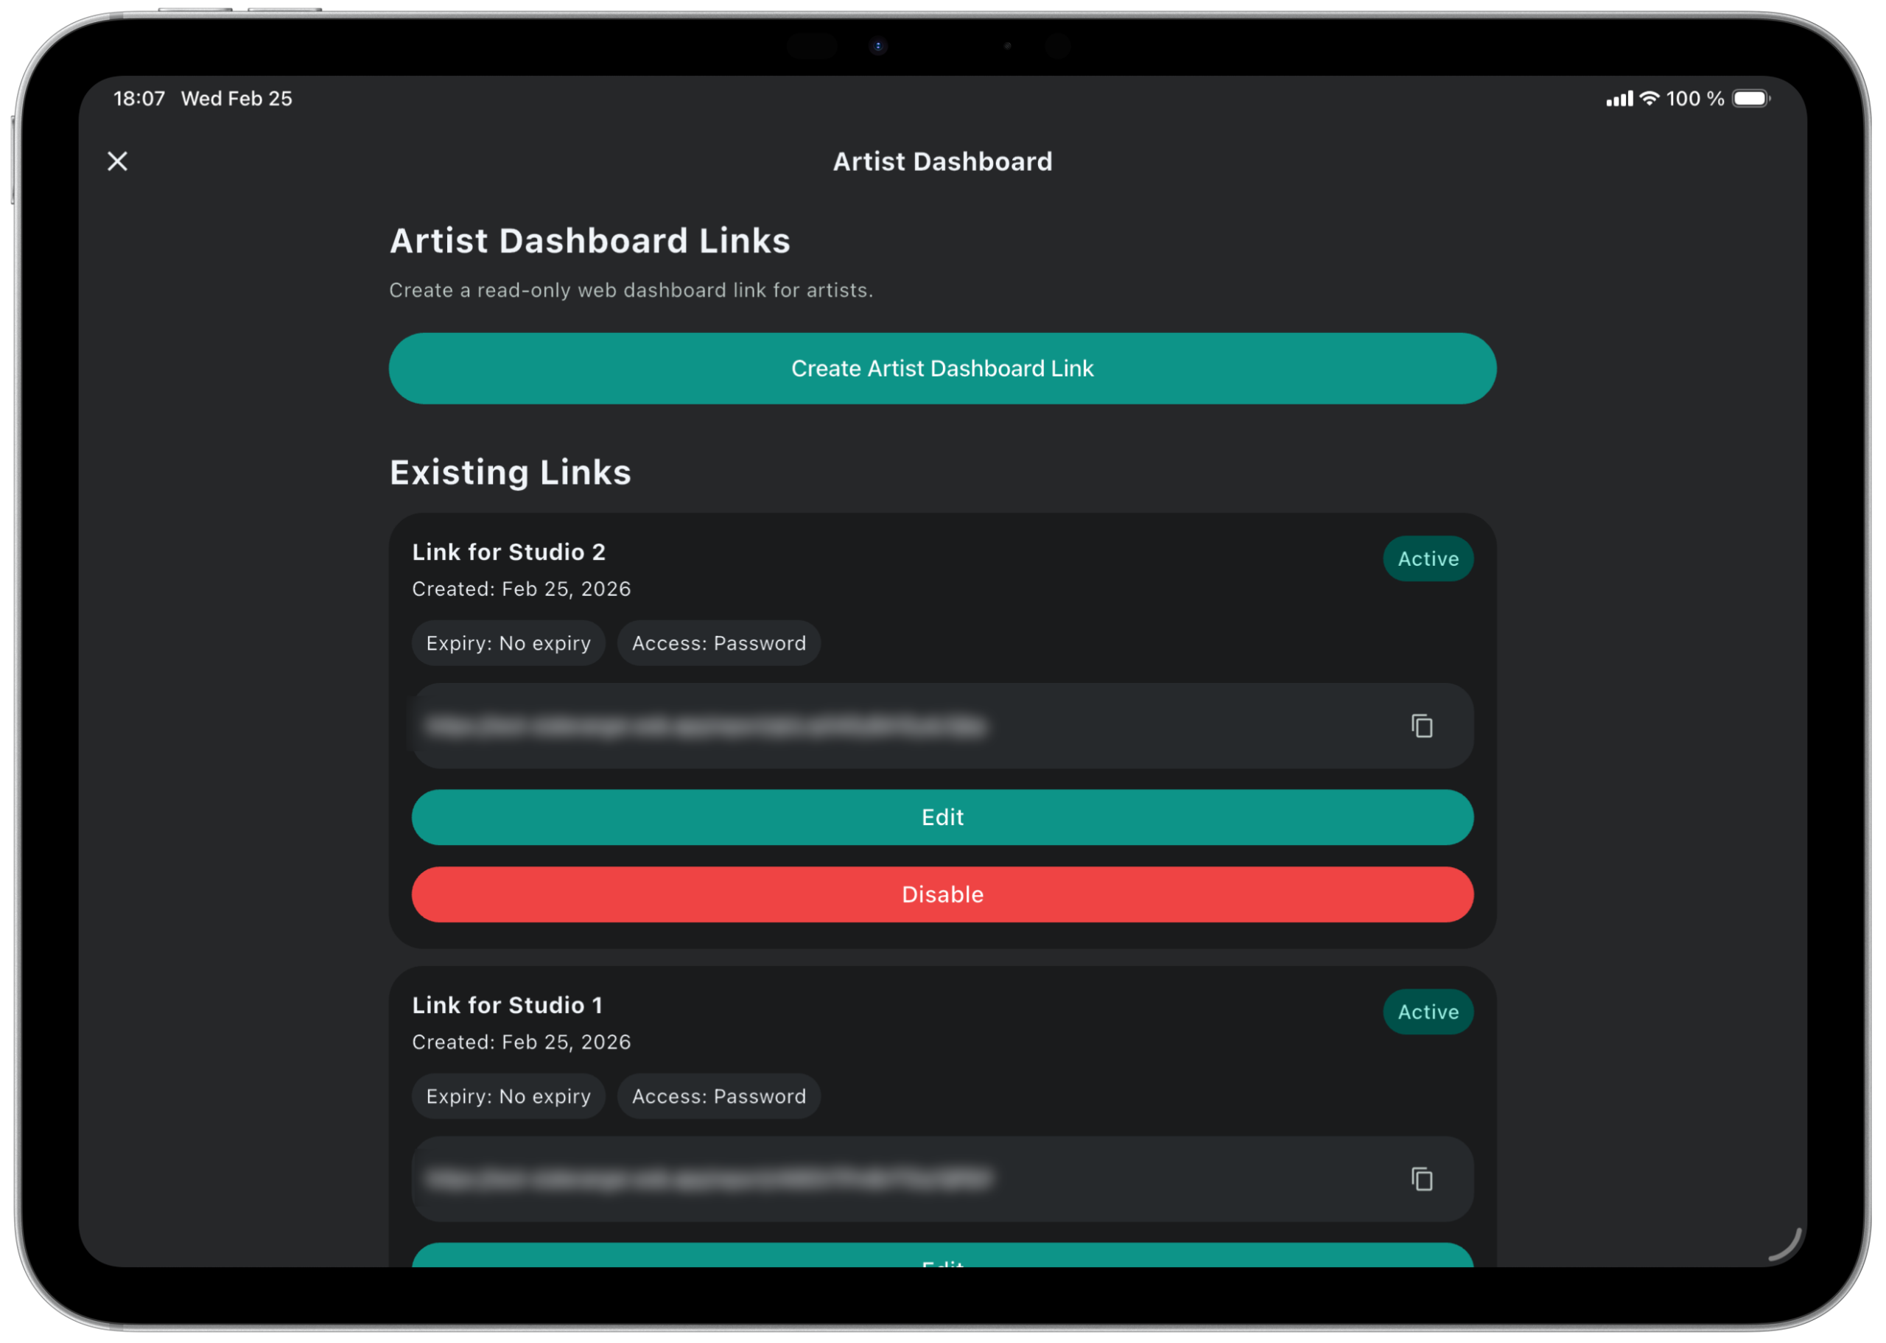Tap the 'Link for Studio 2' title

508,553
